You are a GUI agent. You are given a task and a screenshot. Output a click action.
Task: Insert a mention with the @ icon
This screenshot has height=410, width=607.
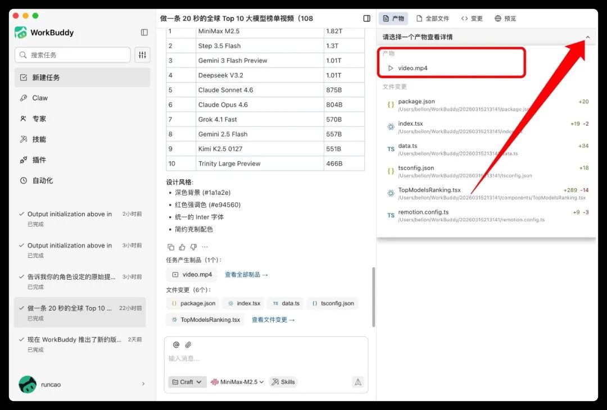click(x=176, y=345)
